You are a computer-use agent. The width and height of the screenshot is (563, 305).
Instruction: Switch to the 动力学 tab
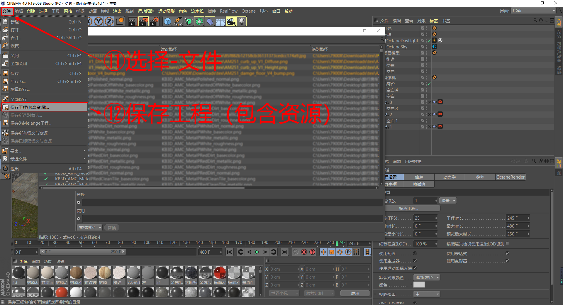click(x=449, y=177)
